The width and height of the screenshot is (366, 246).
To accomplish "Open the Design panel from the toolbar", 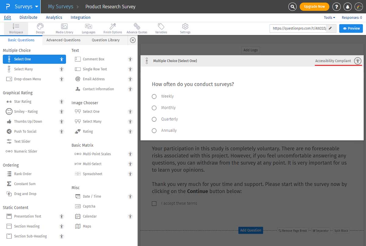I will (x=40, y=28).
